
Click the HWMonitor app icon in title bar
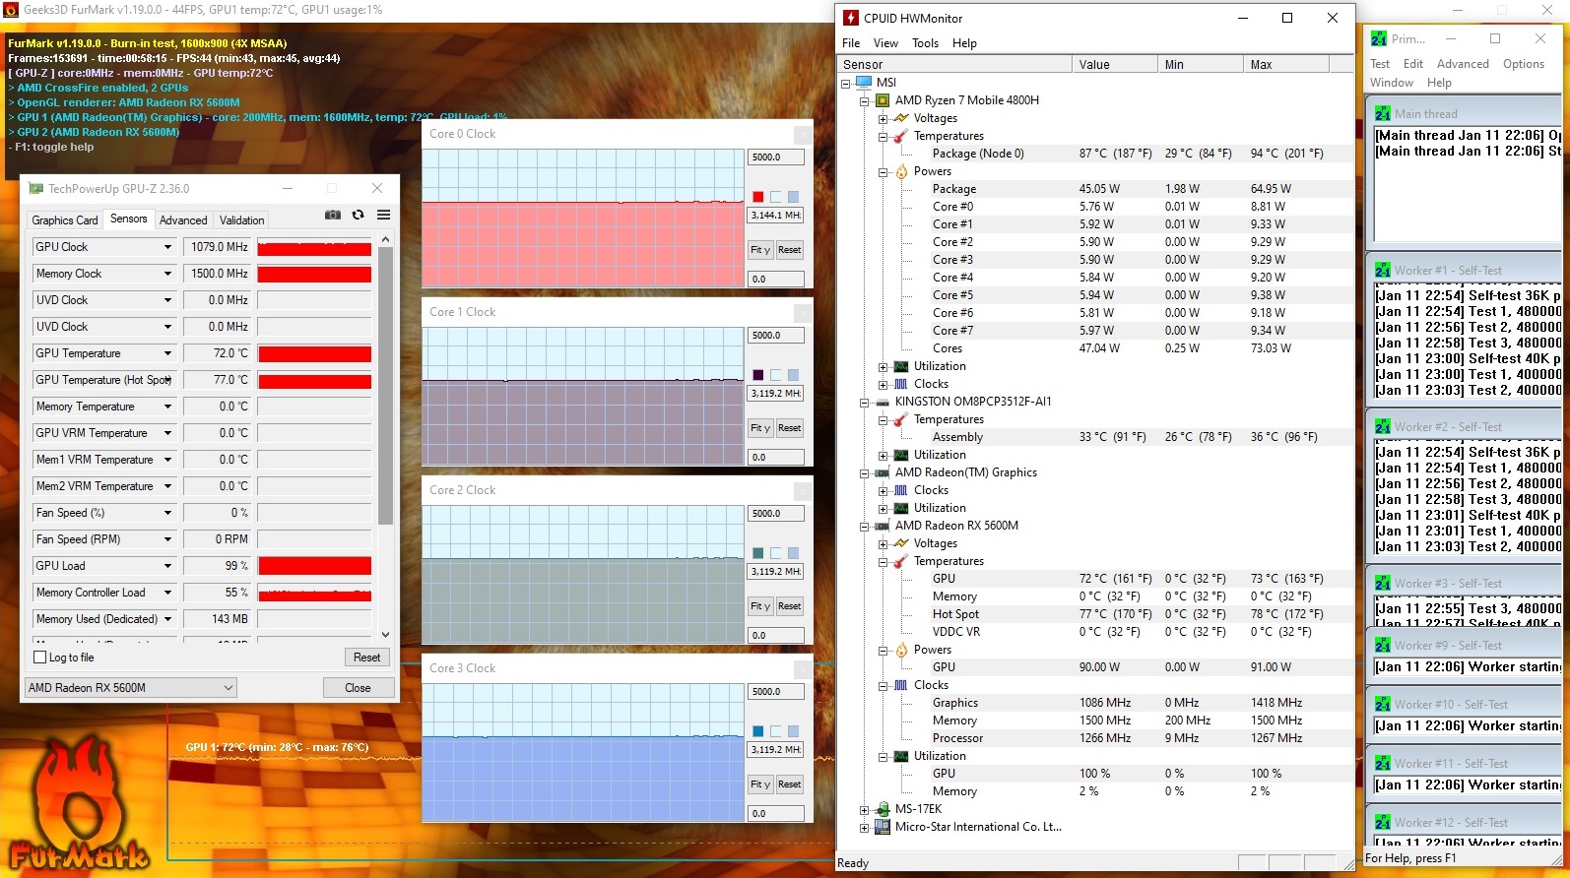[x=851, y=18]
